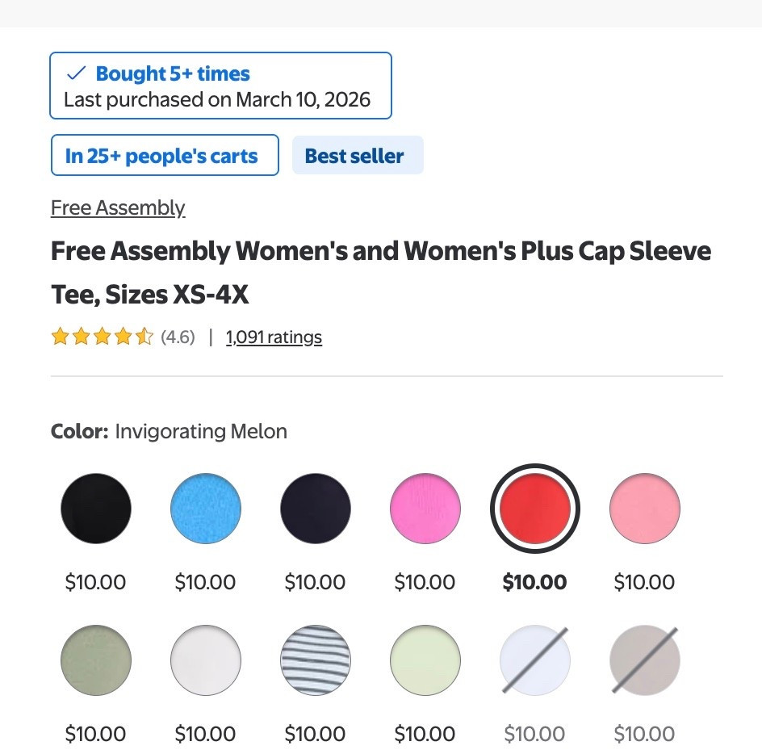Pick the white color swatch
The height and width of the screenshot is (754, 762).
[x=205, y=660]
